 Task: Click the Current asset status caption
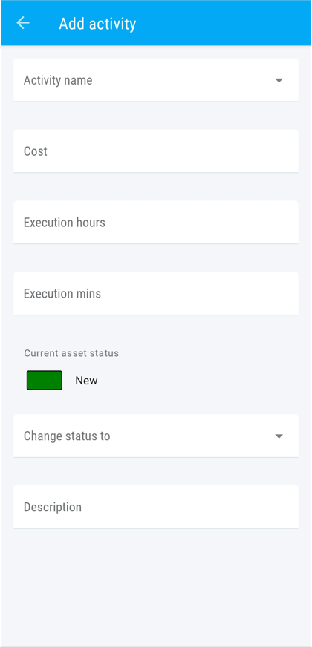tap(71, 353)
